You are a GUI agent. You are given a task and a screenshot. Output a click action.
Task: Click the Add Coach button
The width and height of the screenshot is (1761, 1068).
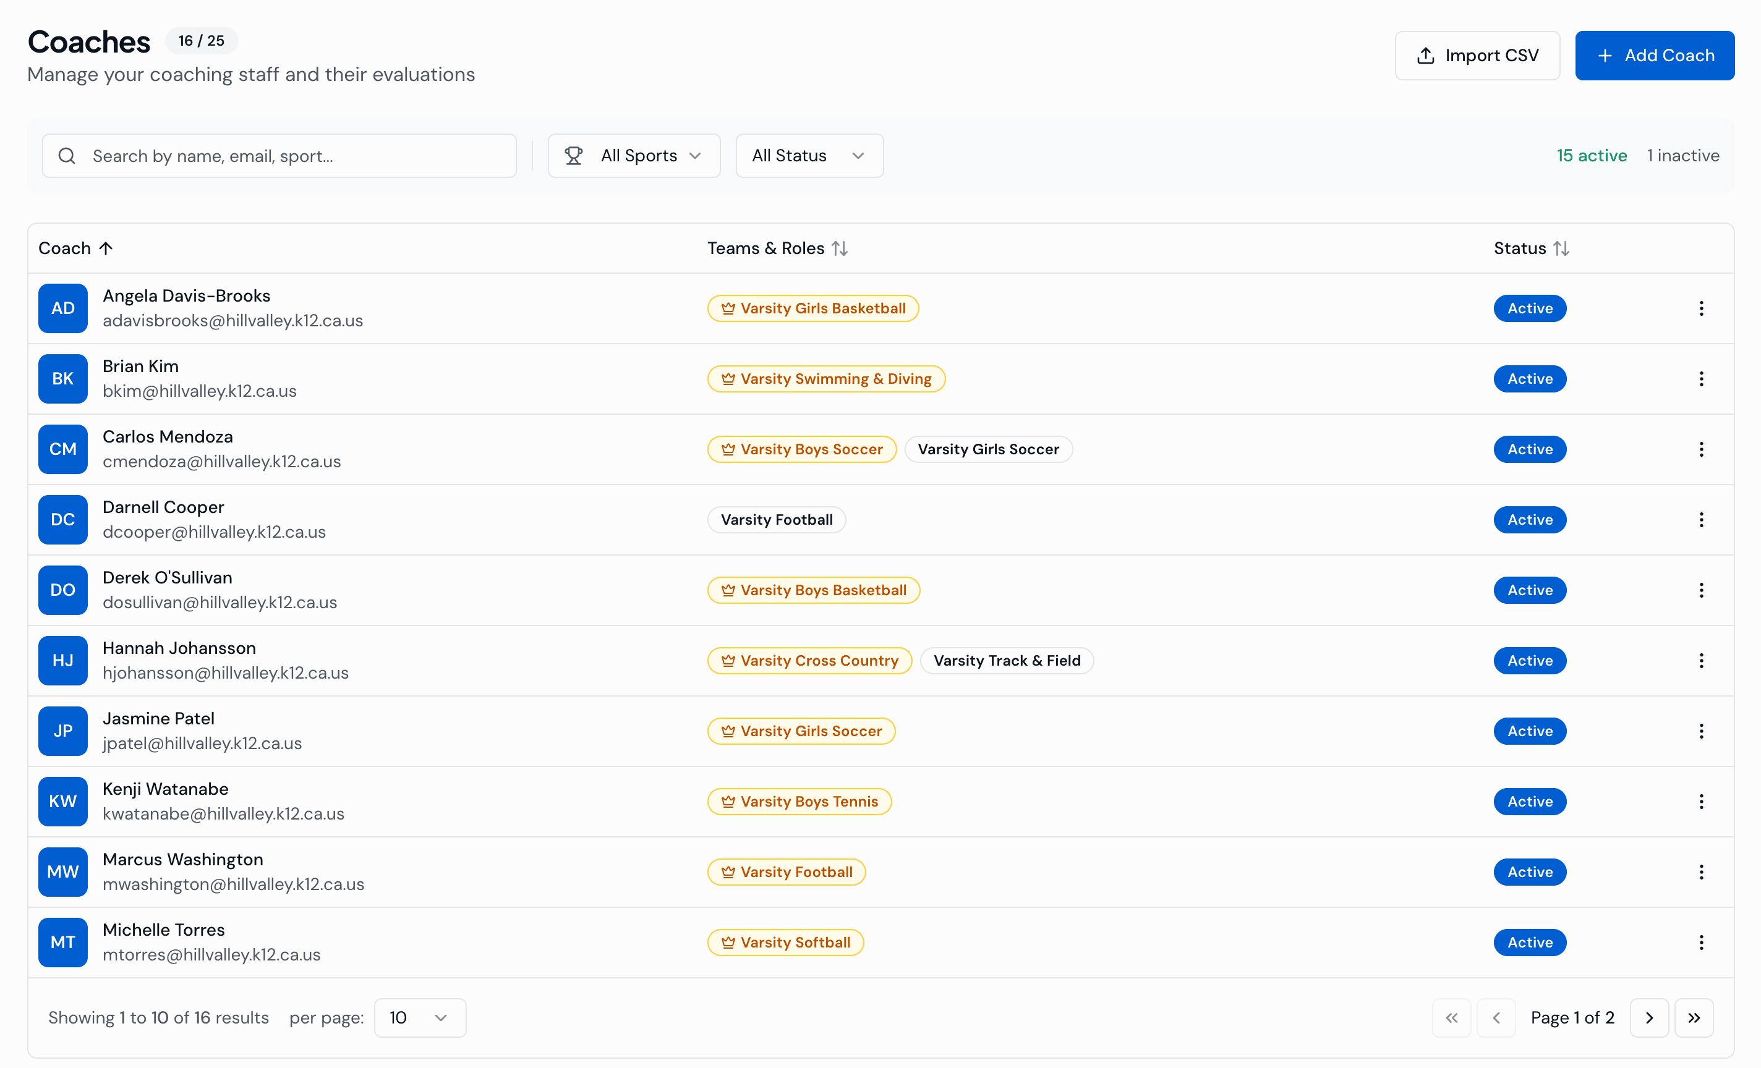[1655, 55]
